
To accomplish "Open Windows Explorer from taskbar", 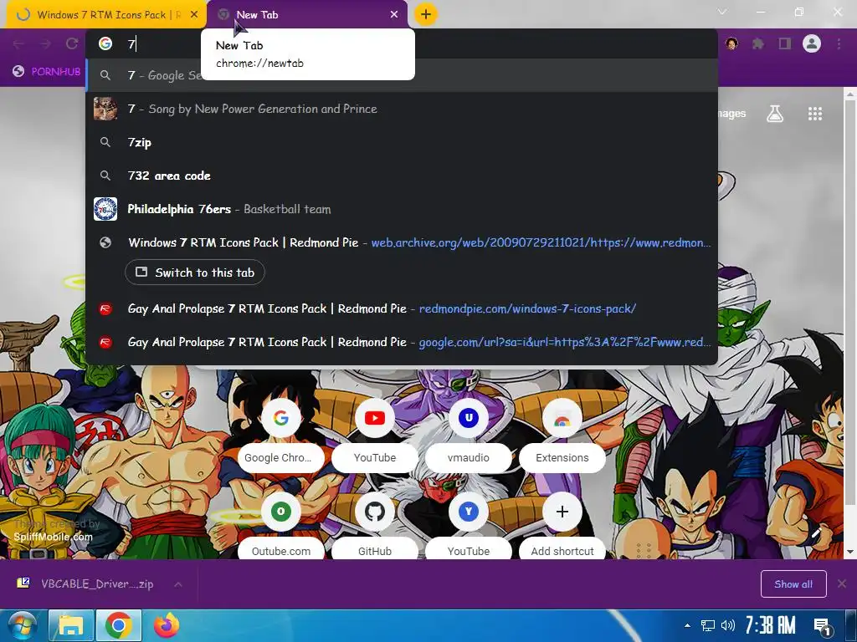I will pos(71,625).
